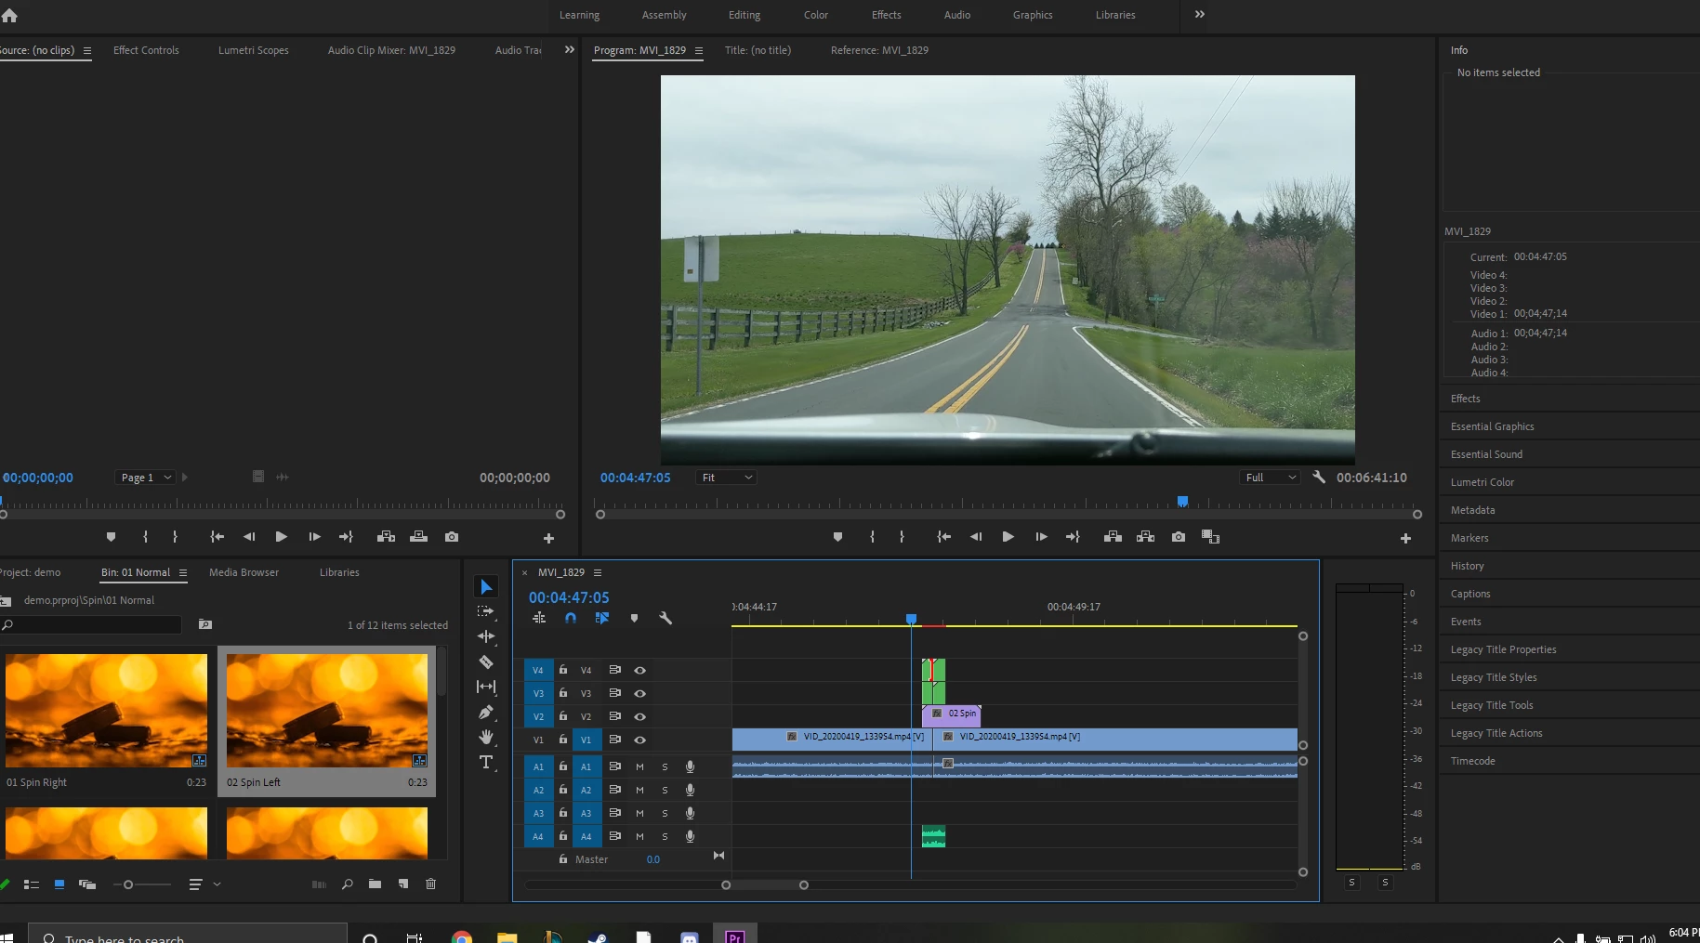
Task: Select the 01 Spin Right thumbnail
Action: [x=106, y=711]
